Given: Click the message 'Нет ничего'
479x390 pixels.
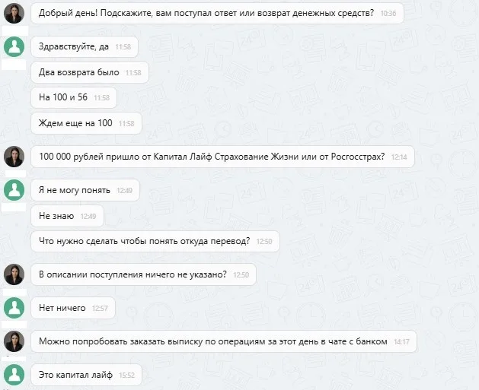Looking at the screenshot, I should tap(73, 308).
